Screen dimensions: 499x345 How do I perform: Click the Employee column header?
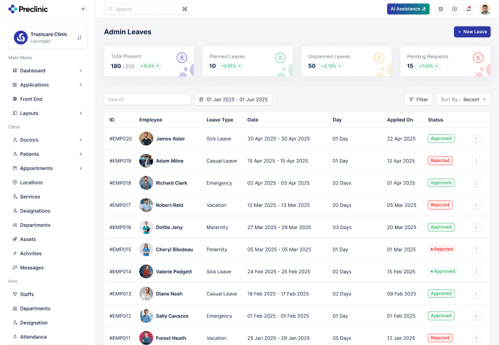(x=151, y=119)
